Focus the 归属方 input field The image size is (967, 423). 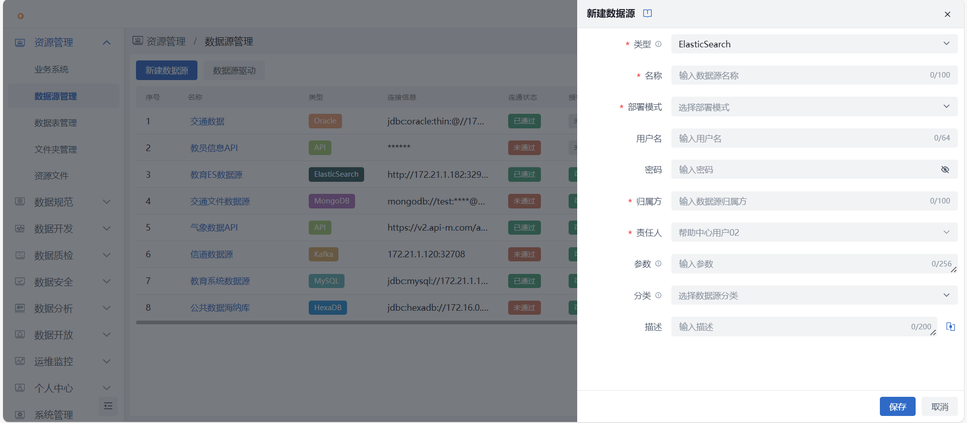(814, 201)
